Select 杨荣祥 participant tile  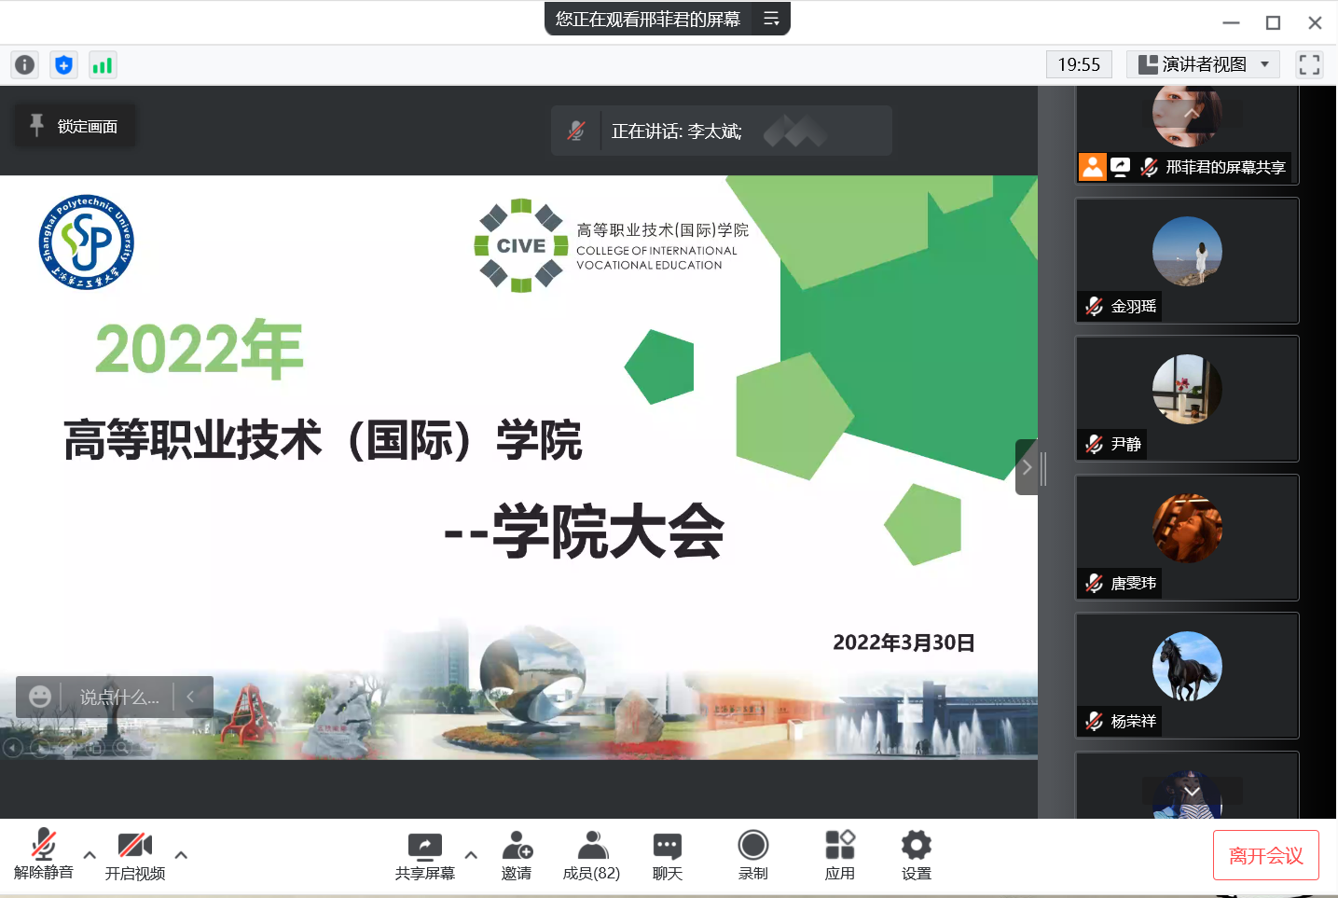tap(1187, 675)
